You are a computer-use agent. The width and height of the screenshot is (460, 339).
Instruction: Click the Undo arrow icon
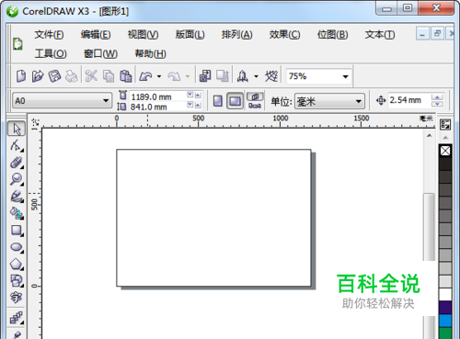pyautogui.click(x=145, y=76)
